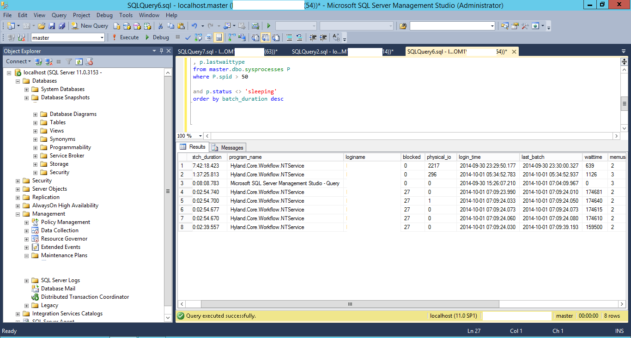Open Query Options icon
The width and height of the screenshot is (631, 338).
[x=208, y=37]
